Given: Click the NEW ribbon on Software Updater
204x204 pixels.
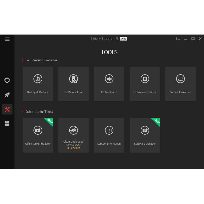Looking at the screenshot, I should point(157,121).
